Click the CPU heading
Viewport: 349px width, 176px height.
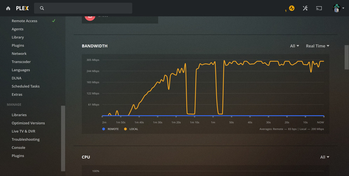tap(86, 157)
